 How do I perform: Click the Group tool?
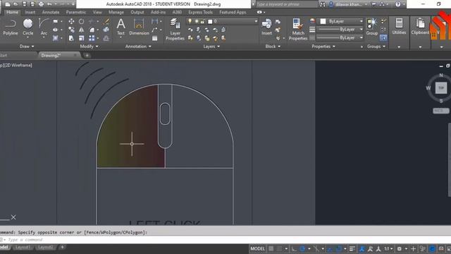(371, 27)
